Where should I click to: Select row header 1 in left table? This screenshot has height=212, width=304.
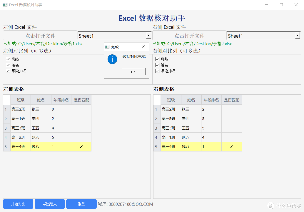point(7,109)
